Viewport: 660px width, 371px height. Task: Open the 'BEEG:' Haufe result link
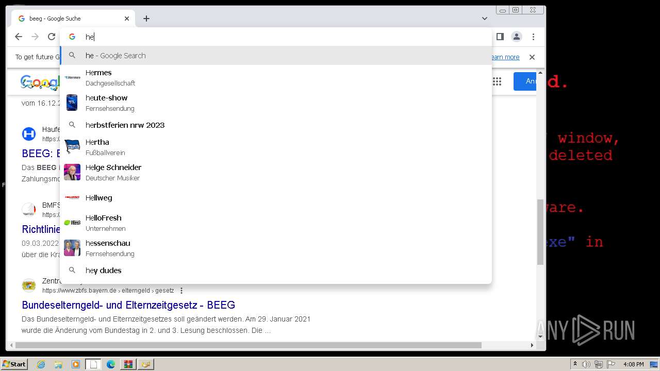[41, 153]
